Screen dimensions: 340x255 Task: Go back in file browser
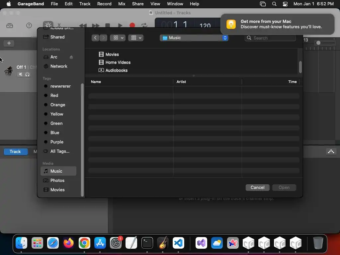[95, 38]
